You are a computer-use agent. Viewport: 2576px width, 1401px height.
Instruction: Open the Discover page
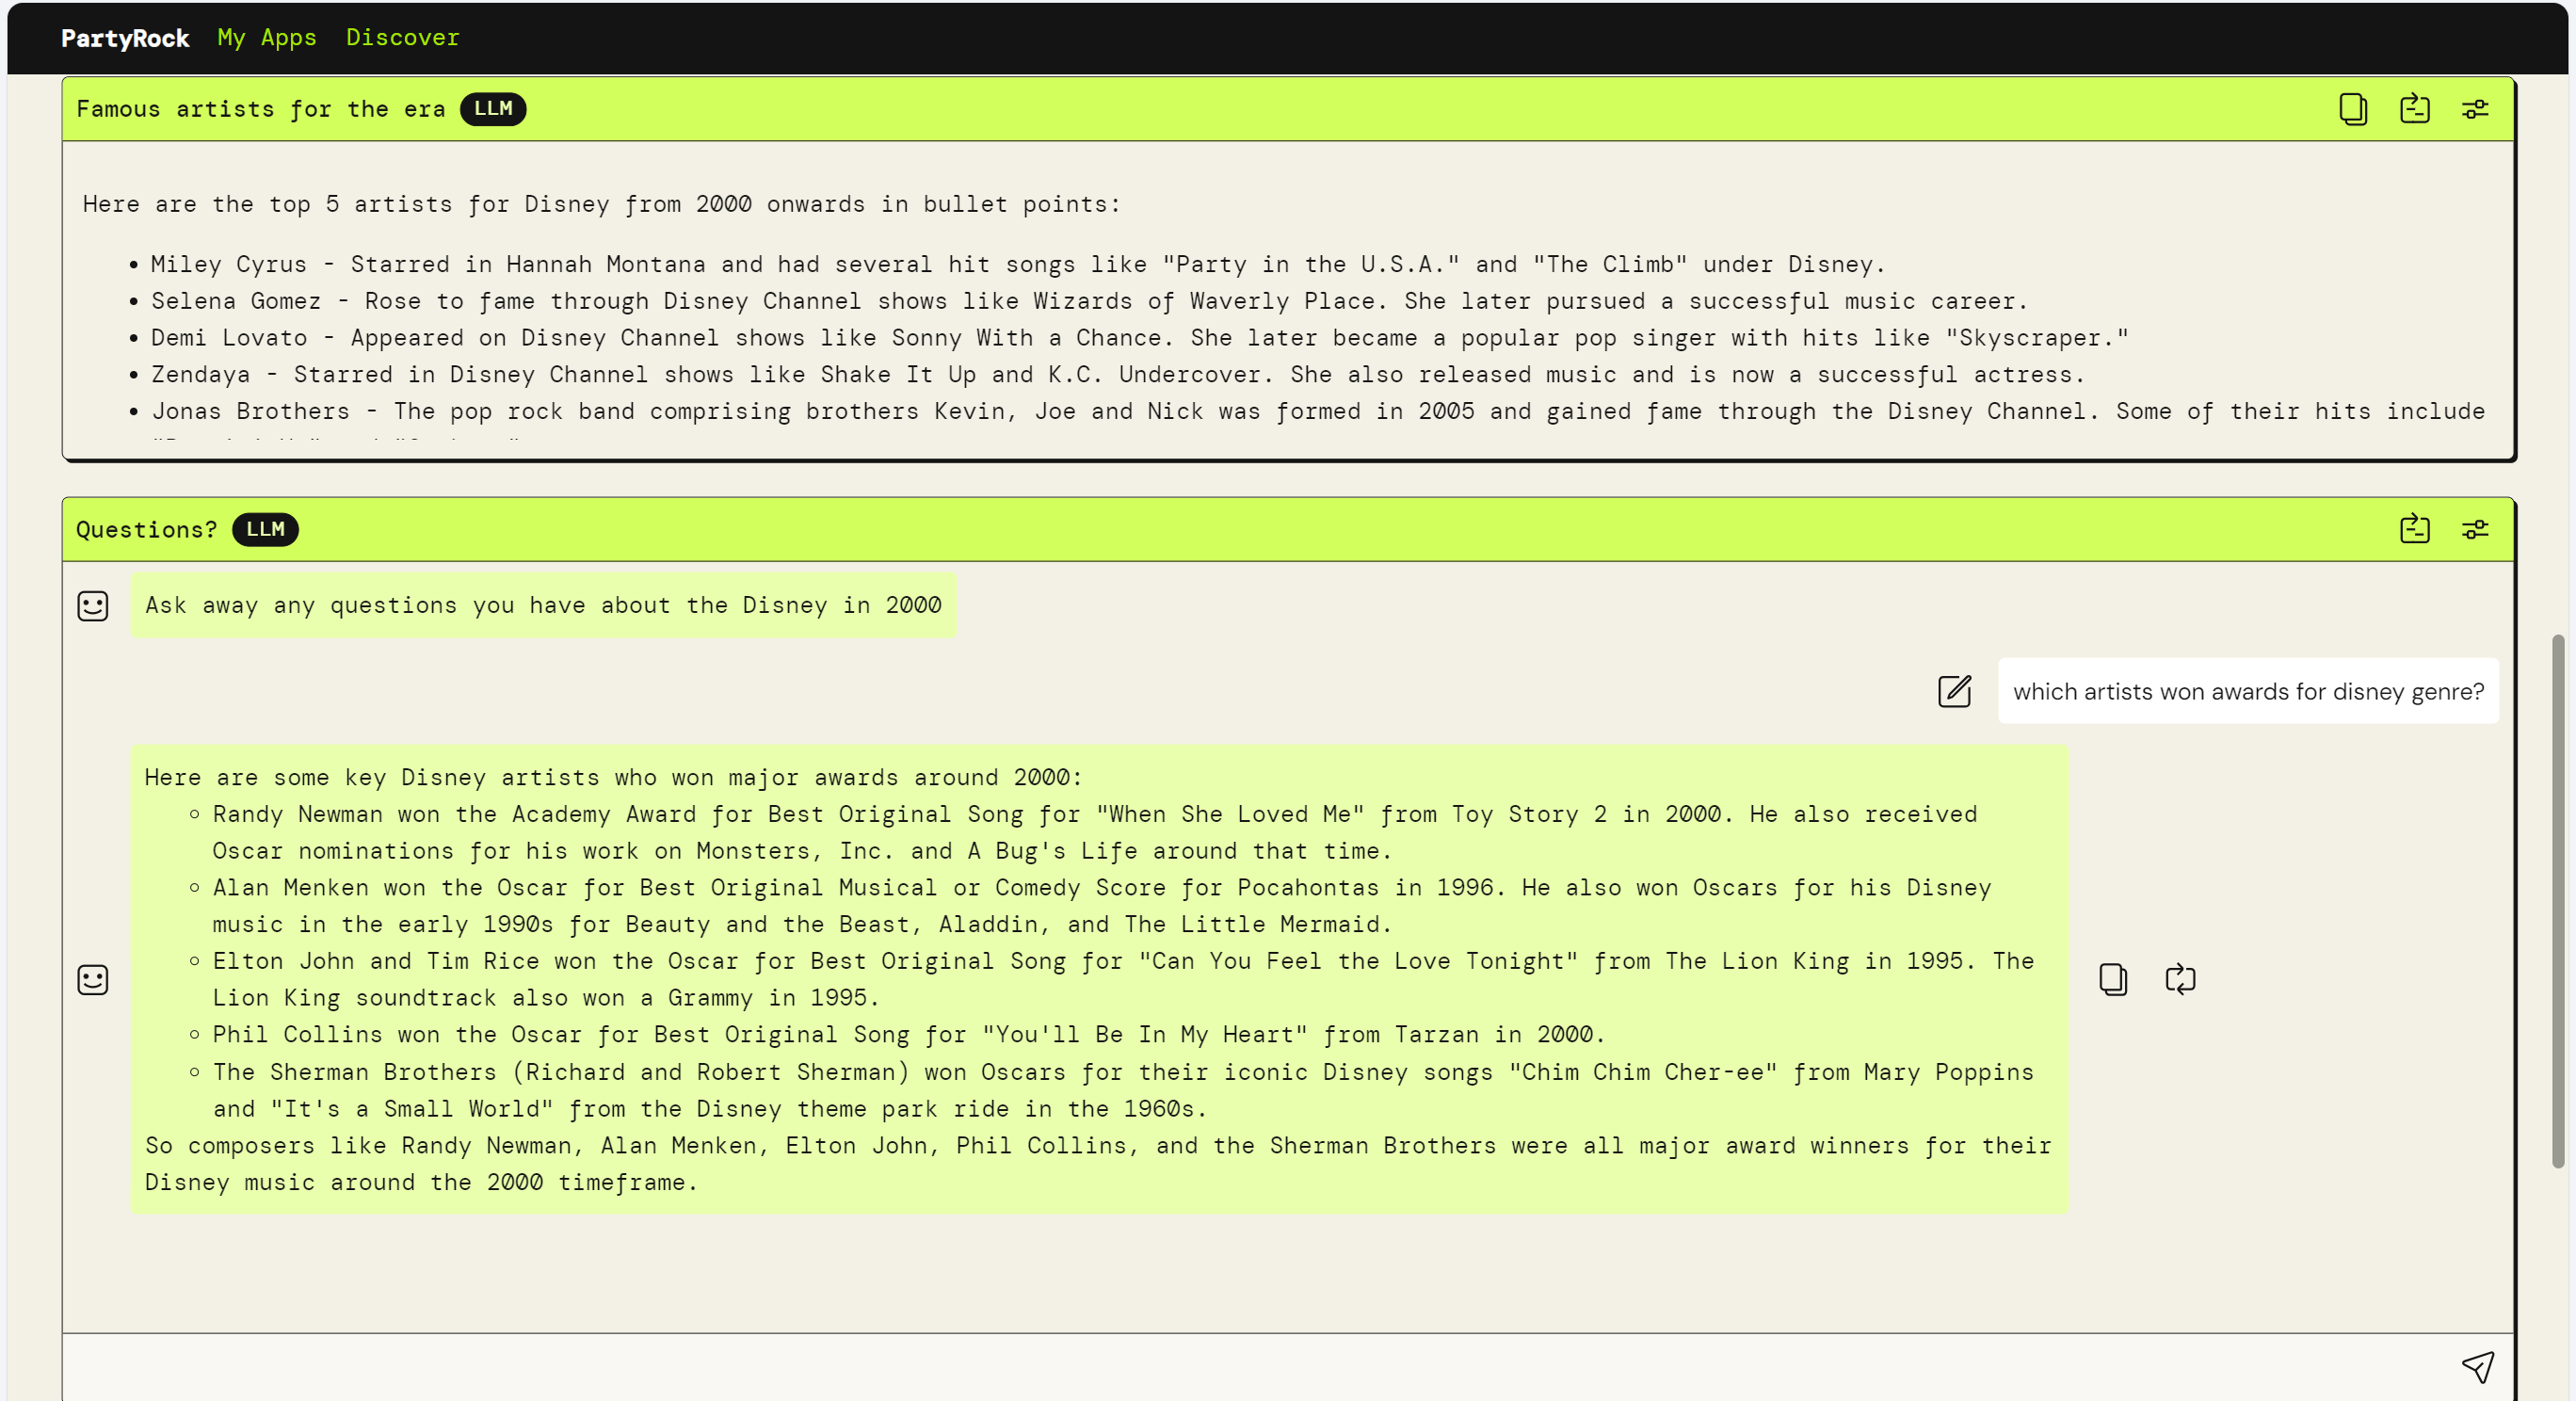click(402, 37)
